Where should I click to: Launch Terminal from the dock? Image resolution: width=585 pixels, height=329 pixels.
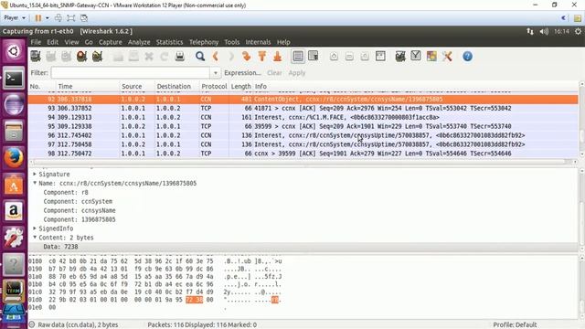coord(14,78)
